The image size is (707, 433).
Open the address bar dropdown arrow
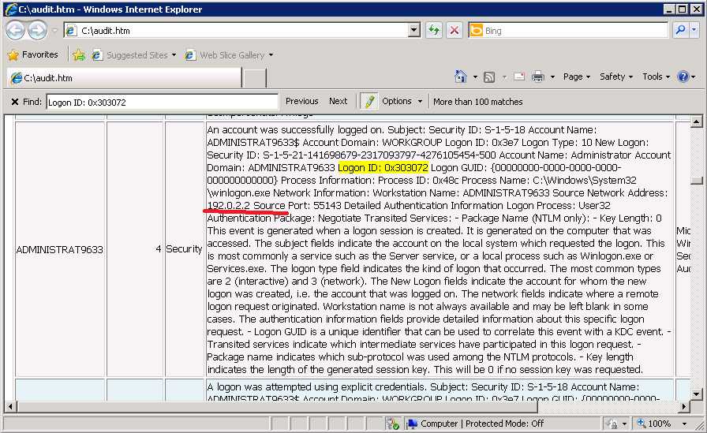(414, 31)
